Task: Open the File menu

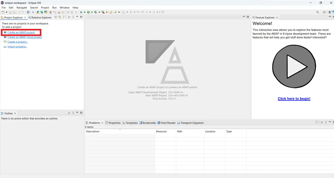Action: tap(4, 7)
